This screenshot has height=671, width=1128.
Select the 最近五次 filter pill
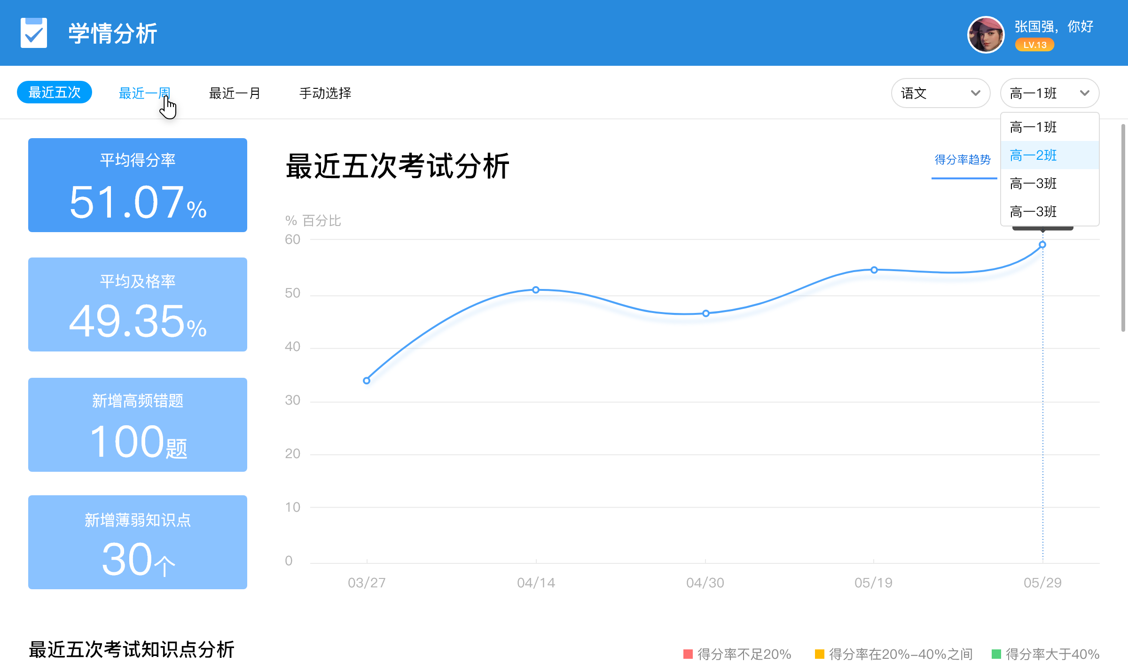[55, 92]
